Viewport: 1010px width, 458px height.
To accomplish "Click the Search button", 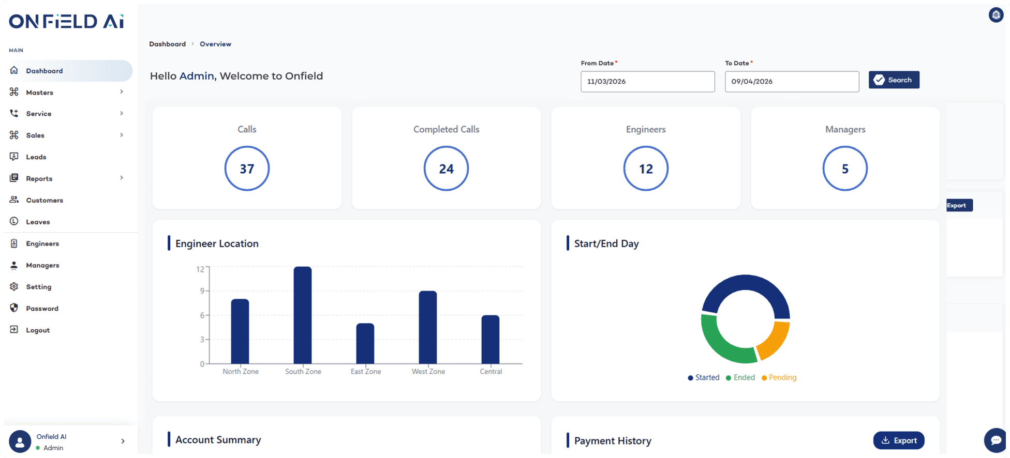I will [x=894, y=80].
